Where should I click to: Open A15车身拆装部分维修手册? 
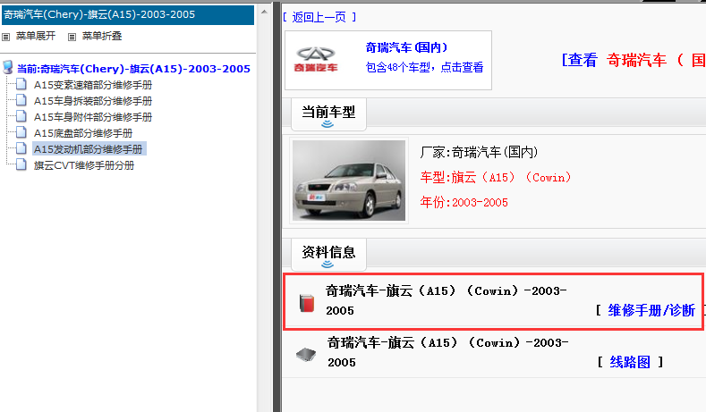point(93,101)
